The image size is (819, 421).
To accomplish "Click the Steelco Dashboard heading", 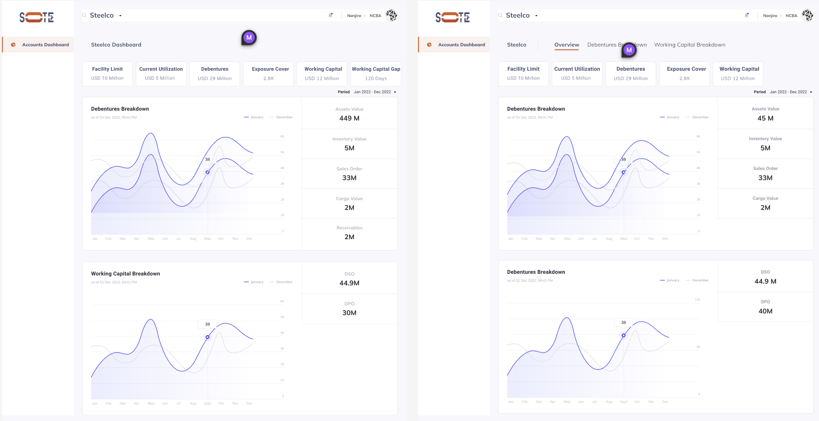I will [x=116, y=45].
